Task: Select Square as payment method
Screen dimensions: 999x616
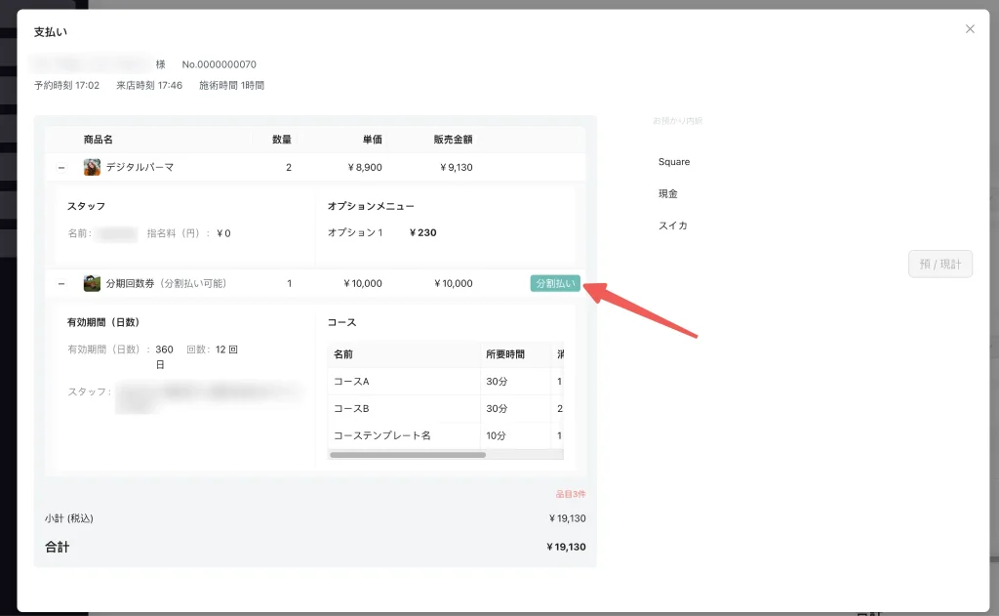Action: click(674, 162)
